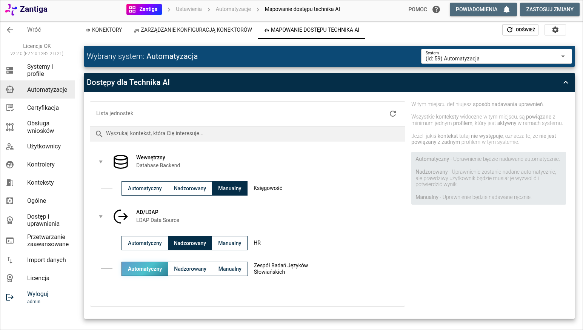Open settings with the gear icon

point(555,30)
